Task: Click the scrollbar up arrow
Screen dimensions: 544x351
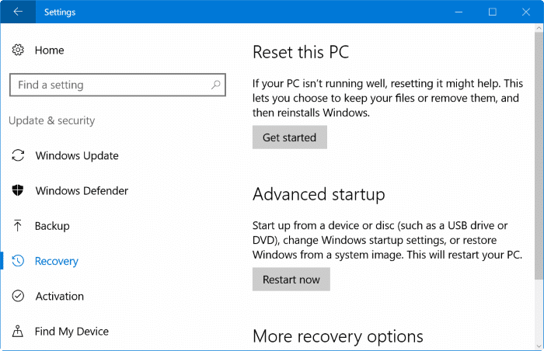Action: pyautogui.click(x=539, y=28)
